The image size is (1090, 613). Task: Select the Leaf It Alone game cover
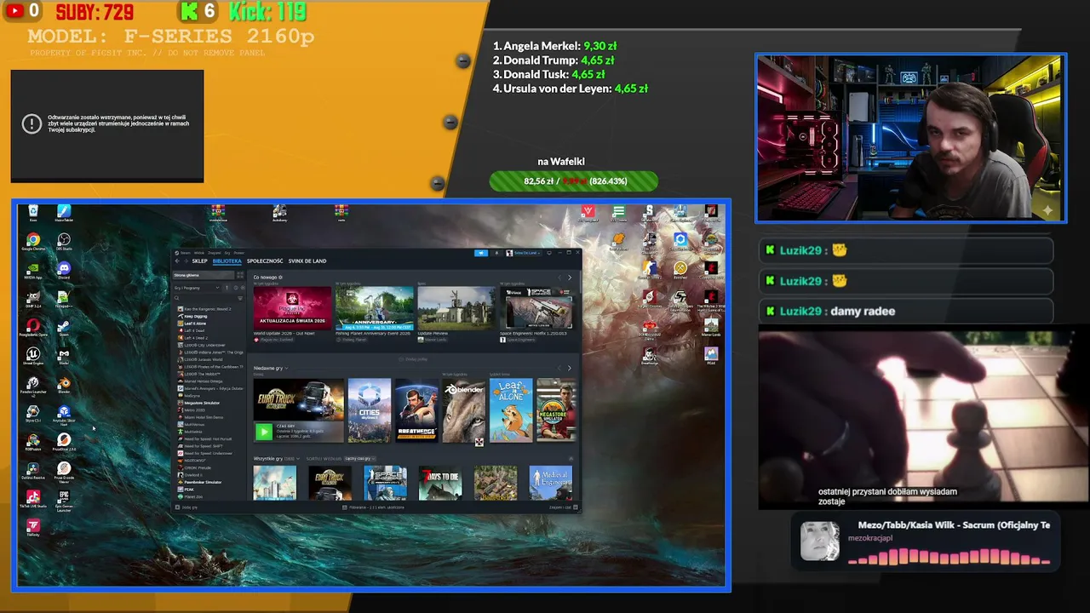(511, 410)
